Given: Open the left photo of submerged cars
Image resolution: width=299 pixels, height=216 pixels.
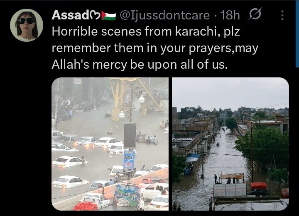Looking at the screenshot, I should (110, 144).
